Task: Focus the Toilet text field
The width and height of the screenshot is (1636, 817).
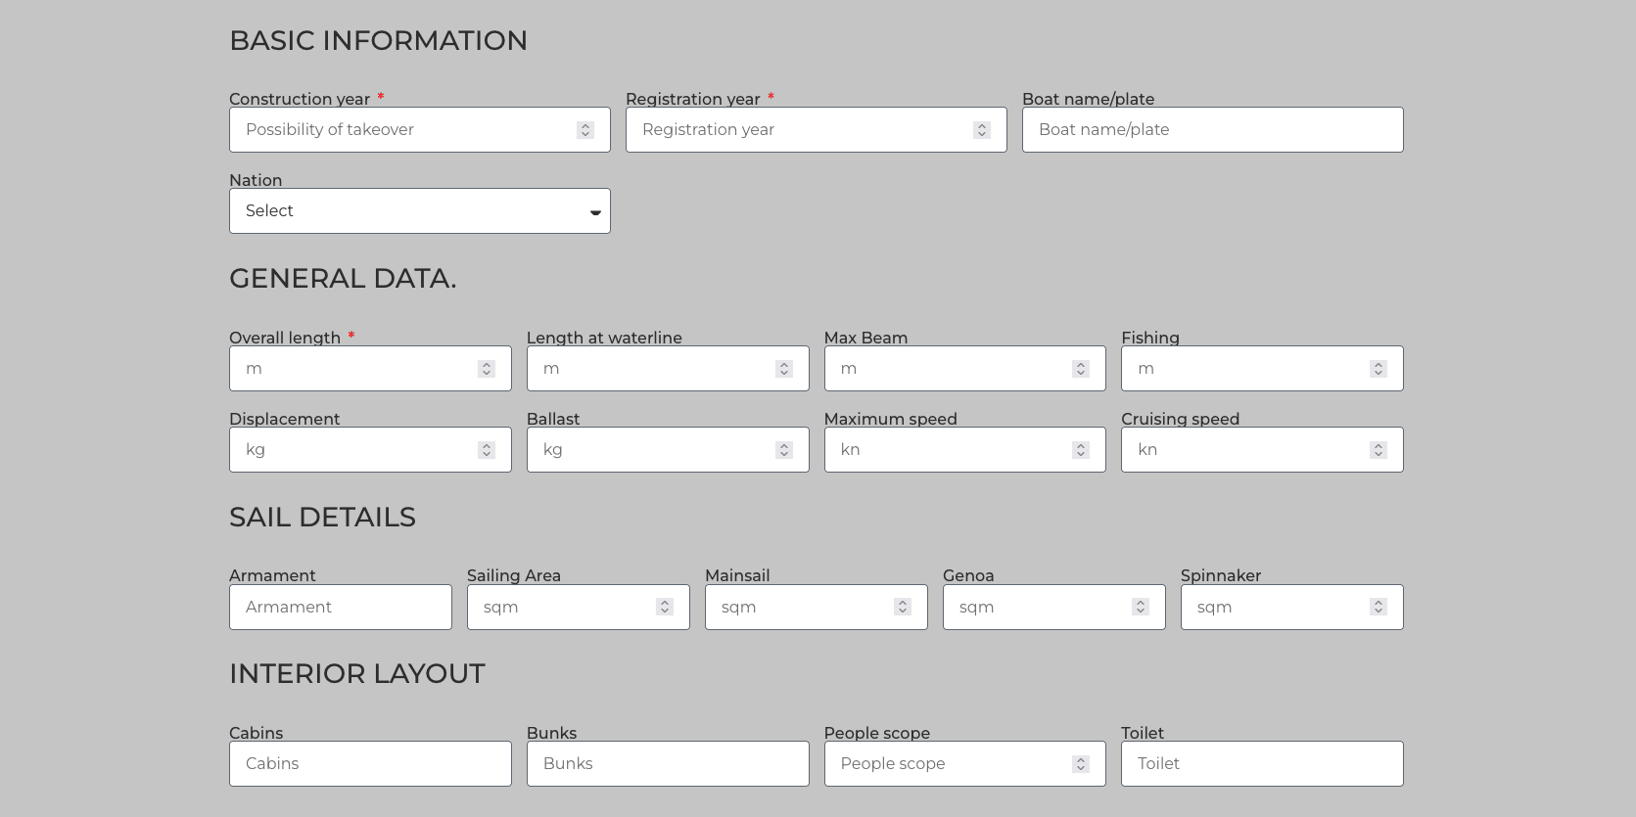Action: coord(1262,764)
